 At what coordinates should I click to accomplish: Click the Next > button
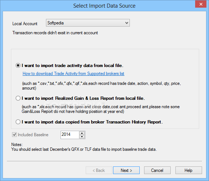tap(126, 170)
